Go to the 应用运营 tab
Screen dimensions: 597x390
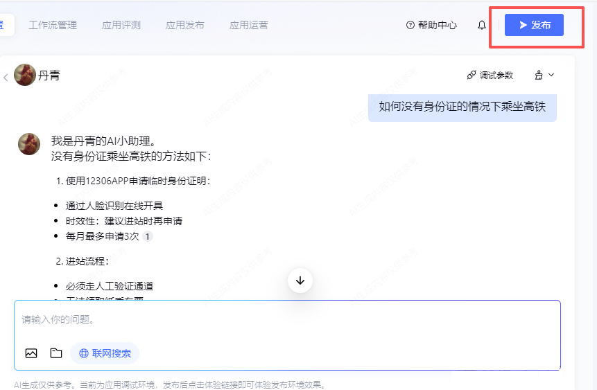249,25
